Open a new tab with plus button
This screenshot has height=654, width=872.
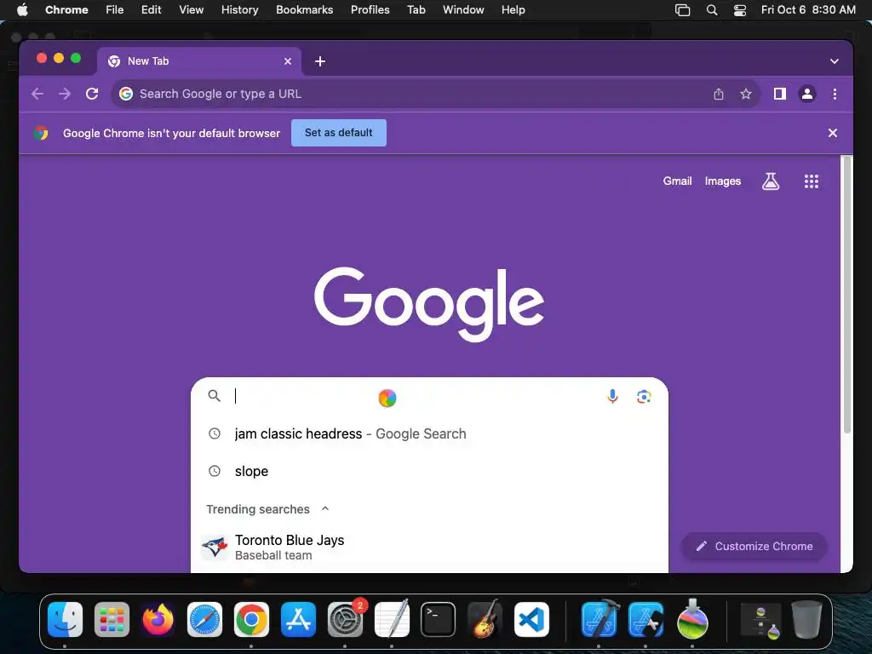[320, 61]
